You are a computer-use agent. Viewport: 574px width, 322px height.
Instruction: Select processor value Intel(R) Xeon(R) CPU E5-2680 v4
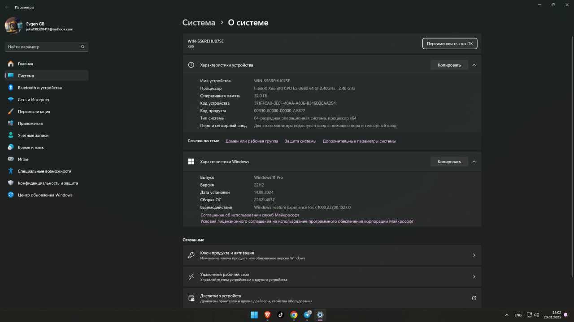click(x=304, y=89)
